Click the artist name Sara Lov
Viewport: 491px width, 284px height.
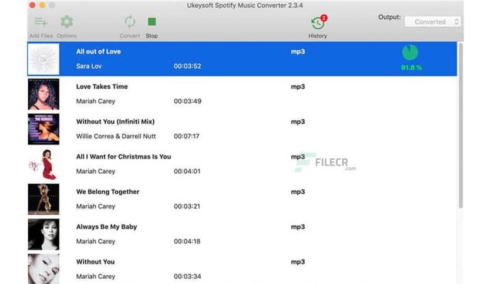point(89,66)
